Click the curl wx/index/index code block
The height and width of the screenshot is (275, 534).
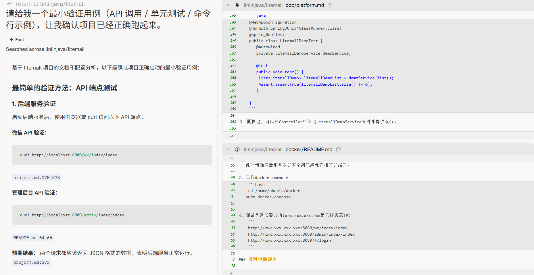click(112, 155)
